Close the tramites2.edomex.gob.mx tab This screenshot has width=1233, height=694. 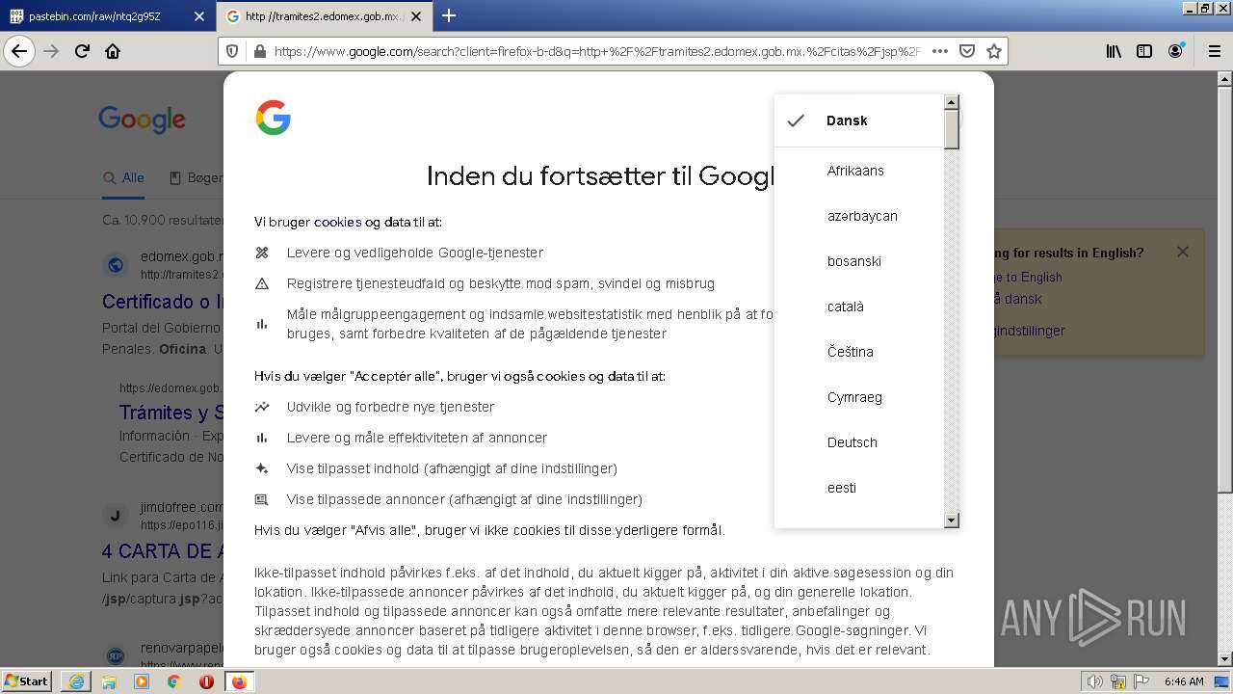416,16
